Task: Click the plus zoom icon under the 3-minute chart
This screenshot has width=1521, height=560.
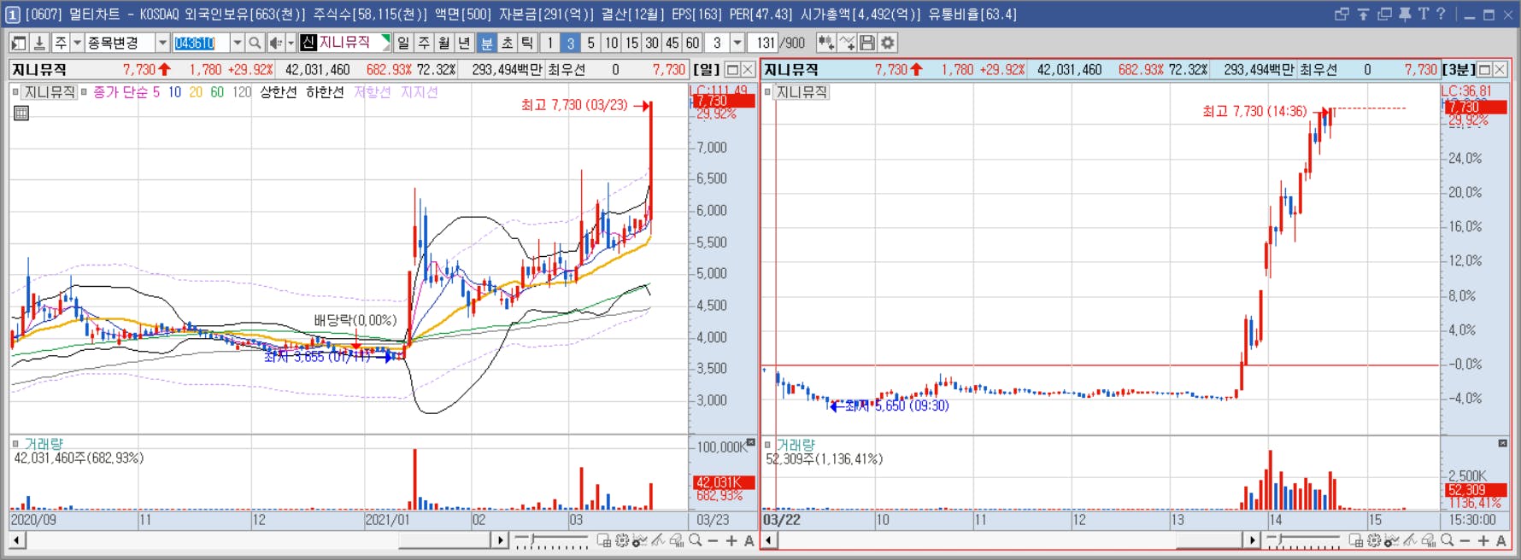Action: [x=1483, y=540]
